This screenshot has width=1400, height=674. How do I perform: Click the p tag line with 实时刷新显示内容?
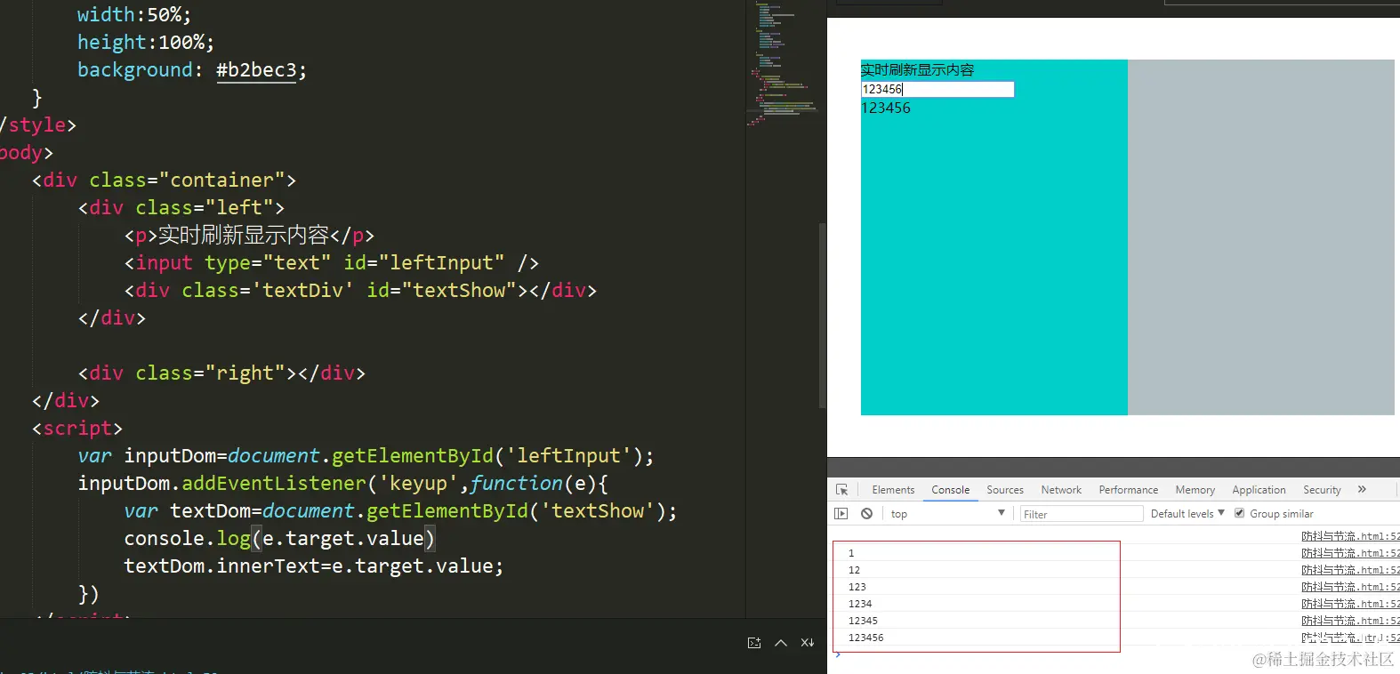(x=249, y=235)
